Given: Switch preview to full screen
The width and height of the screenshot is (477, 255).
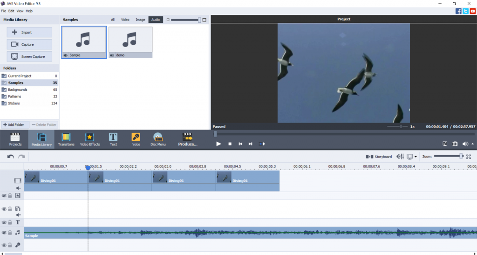Looking at the screenshot, I should tap(445, 144).
